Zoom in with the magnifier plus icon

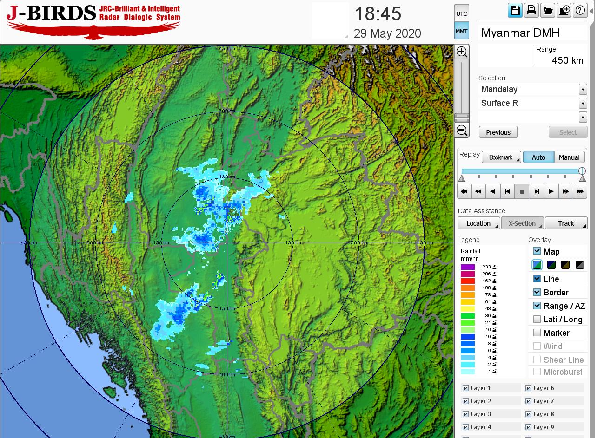click(462, 52)
